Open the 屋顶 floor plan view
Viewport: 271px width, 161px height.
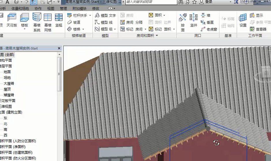[x=7, y=89]
